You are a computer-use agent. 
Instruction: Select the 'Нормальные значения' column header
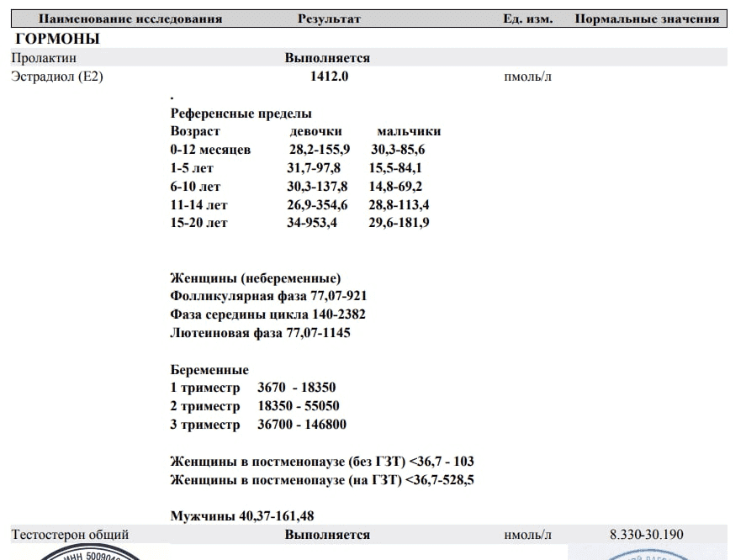point(647,18)
